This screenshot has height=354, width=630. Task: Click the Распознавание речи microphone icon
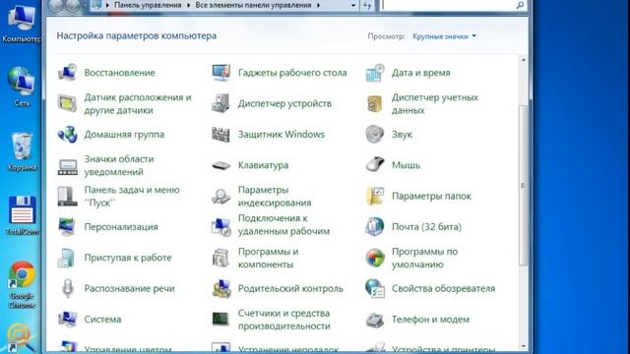[67, 288]
